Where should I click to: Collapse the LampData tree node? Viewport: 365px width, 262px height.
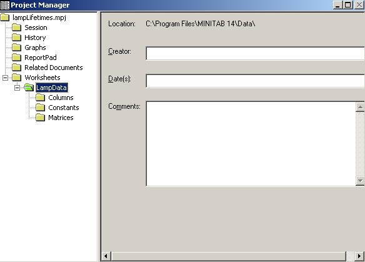coord(17,88)
